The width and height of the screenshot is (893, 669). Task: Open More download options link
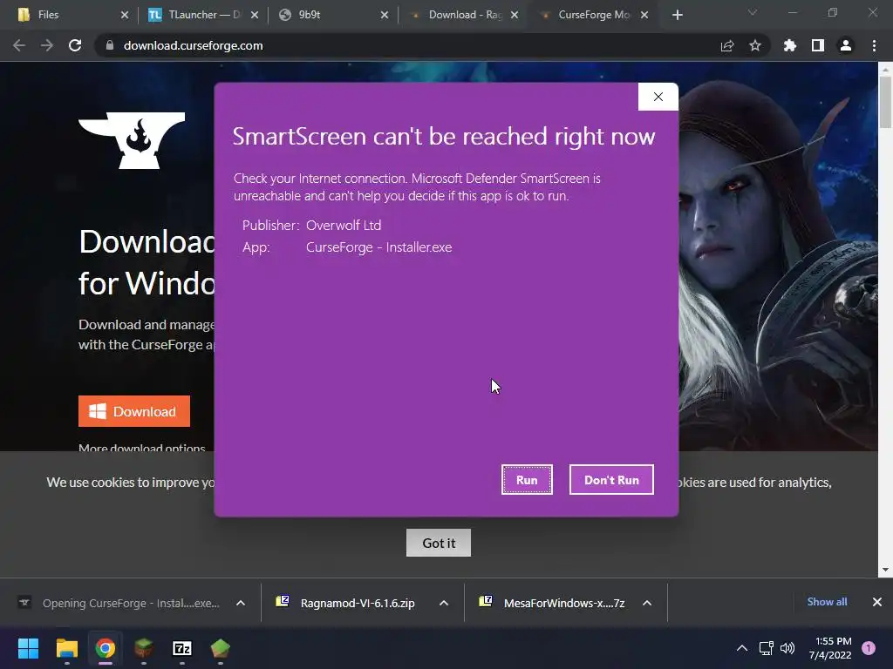142,449
